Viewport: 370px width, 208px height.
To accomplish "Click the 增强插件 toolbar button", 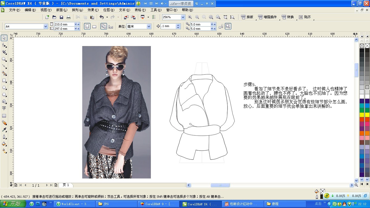I will point(268,17).
